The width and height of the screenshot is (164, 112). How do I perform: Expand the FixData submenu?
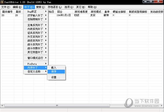(x=36, y=64)
